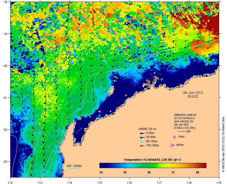Image resolution: width=227 pixels, height=184 pixels.
Task: Click the longitude axis label '118'
Action: pyautogui.click(x=189, y=182)
